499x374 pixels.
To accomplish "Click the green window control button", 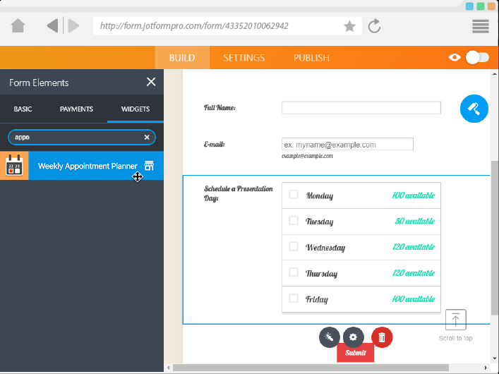I will pyautogui.click(x=481, y=6).
